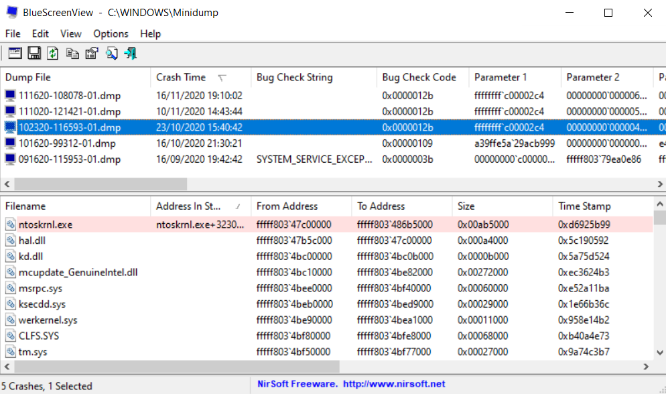Image resolution: width=666 pixels, height=394 pixels.
Task: Open the View menu
Action: point(70,34)
